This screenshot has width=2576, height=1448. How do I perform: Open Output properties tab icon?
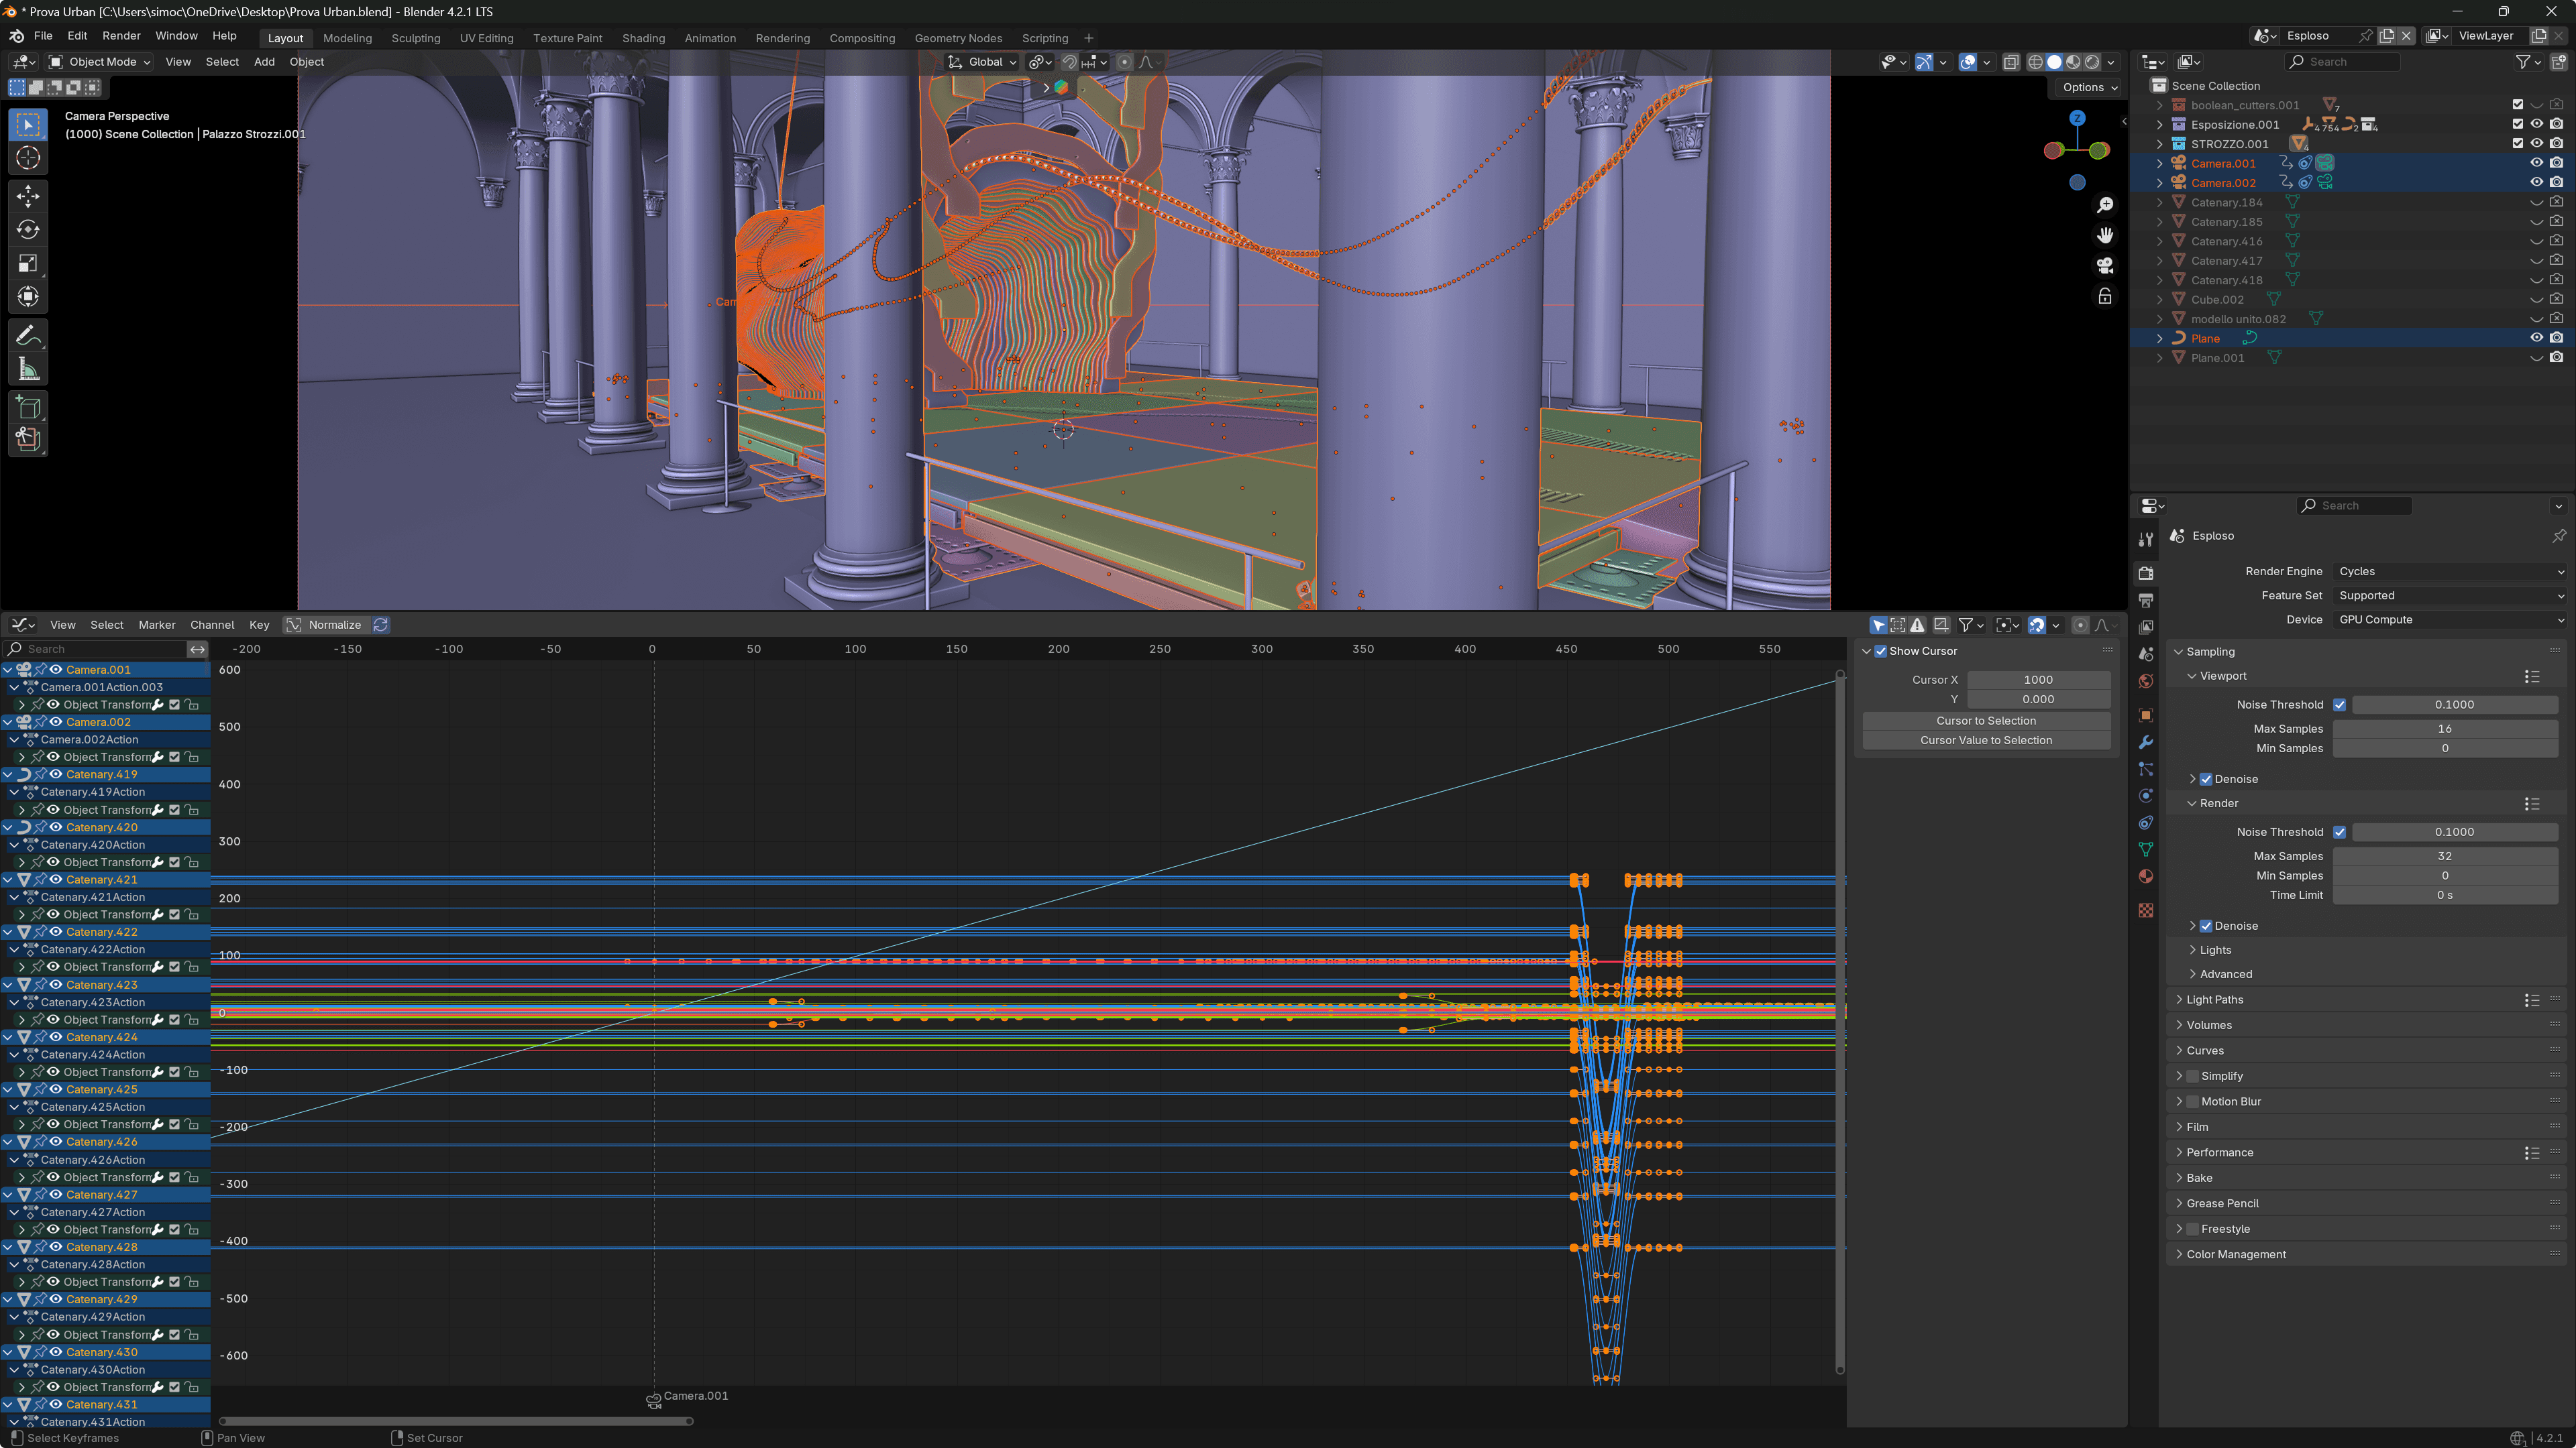(x=2146, y=599)
